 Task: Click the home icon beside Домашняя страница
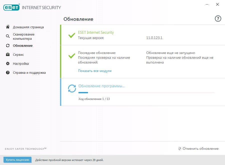click(8, 27)
